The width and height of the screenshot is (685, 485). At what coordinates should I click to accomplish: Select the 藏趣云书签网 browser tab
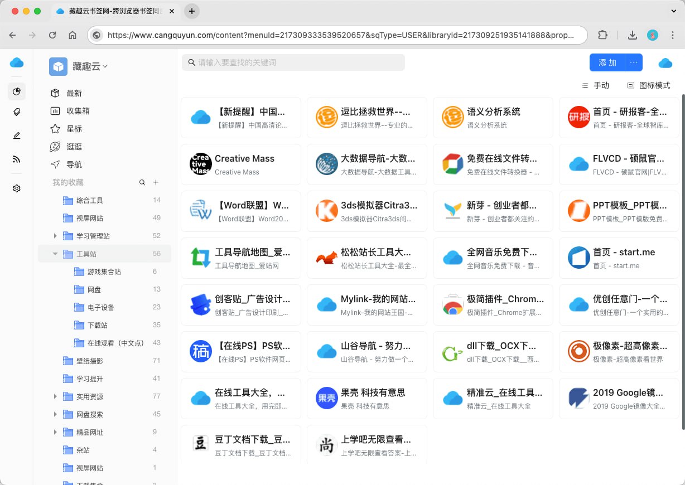coord(116,11)
